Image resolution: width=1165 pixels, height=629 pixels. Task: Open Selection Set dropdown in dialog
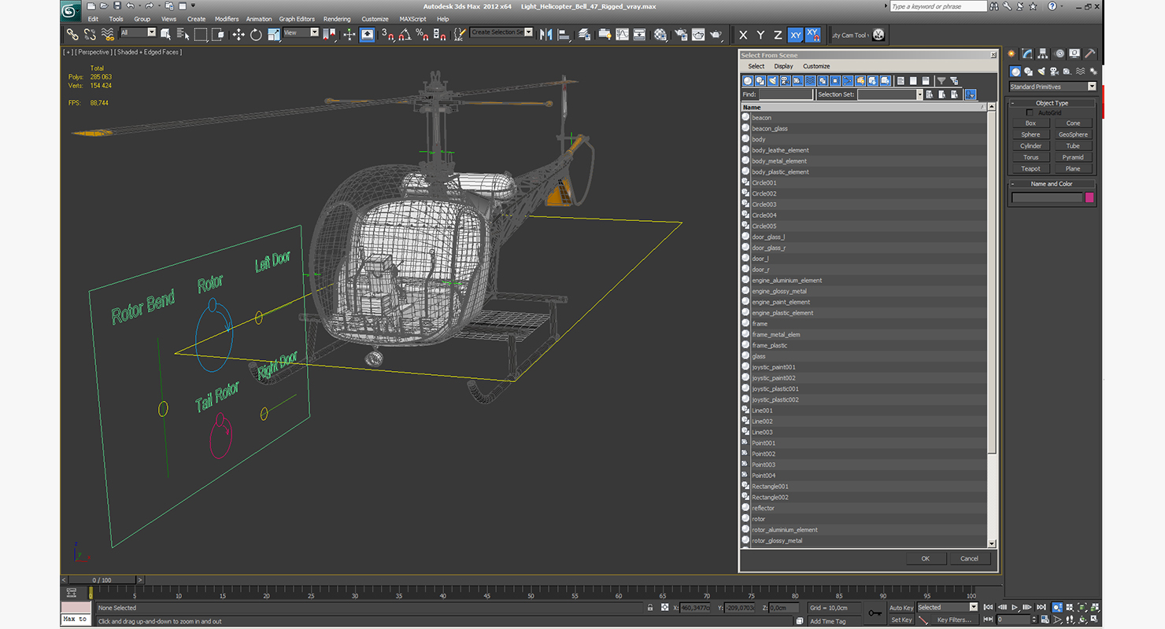889,94
